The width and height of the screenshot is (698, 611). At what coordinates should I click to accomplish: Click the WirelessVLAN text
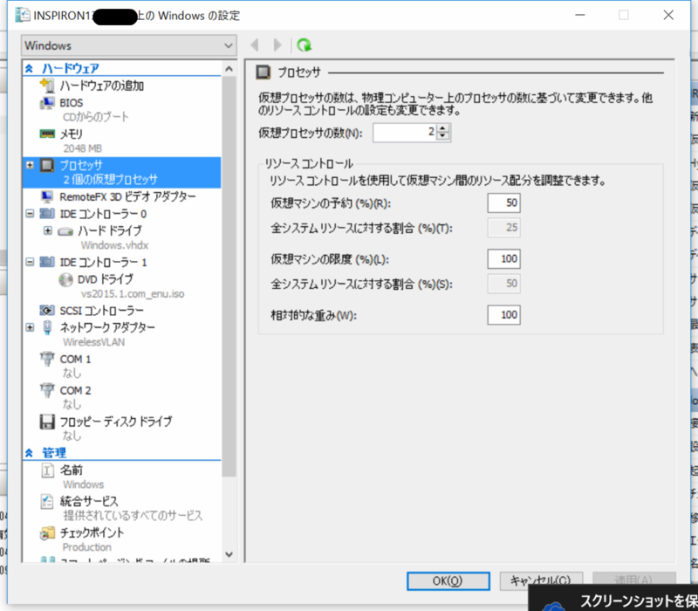[94, 342]
